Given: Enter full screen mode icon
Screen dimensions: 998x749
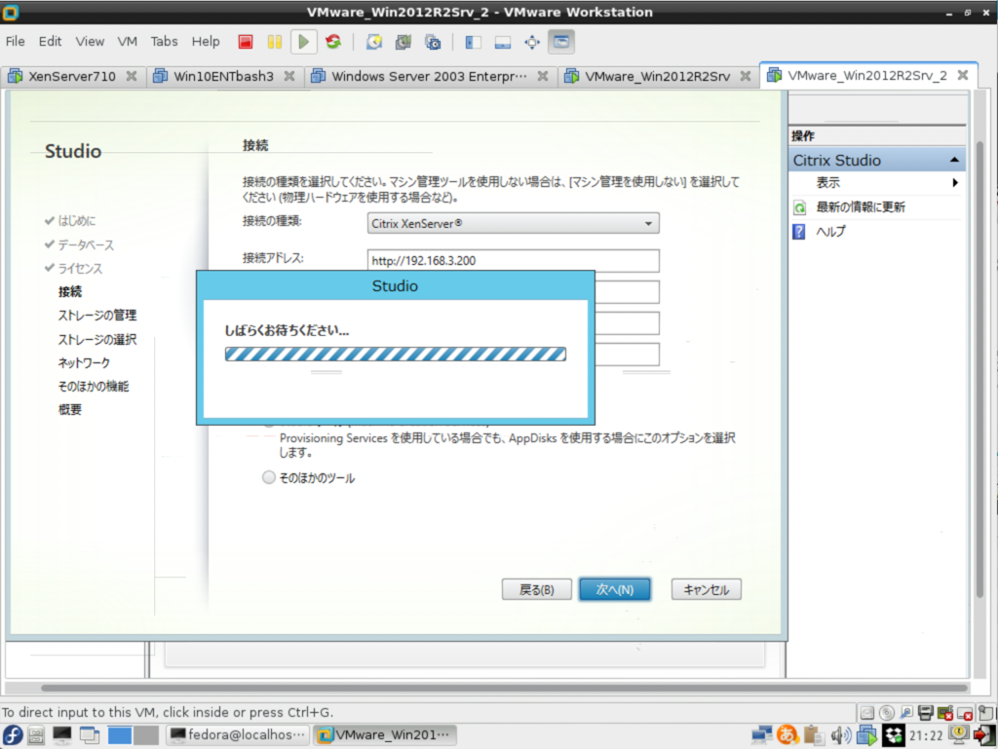Looking at the screenshot, I should click(x=532, y=42).
